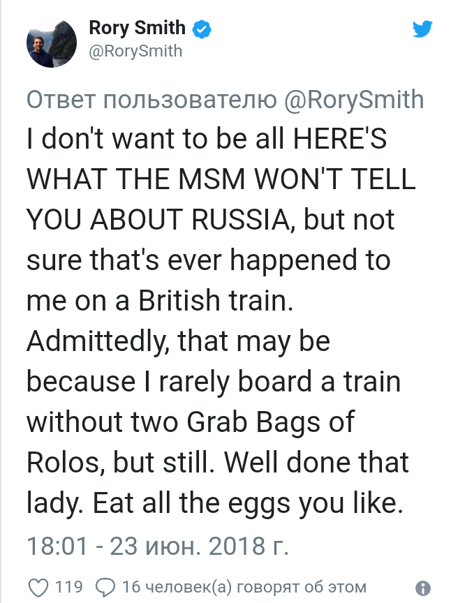The image size is (451, 603).
Task: Click the Twitter bird logo
Action: [x=422, y=29]
